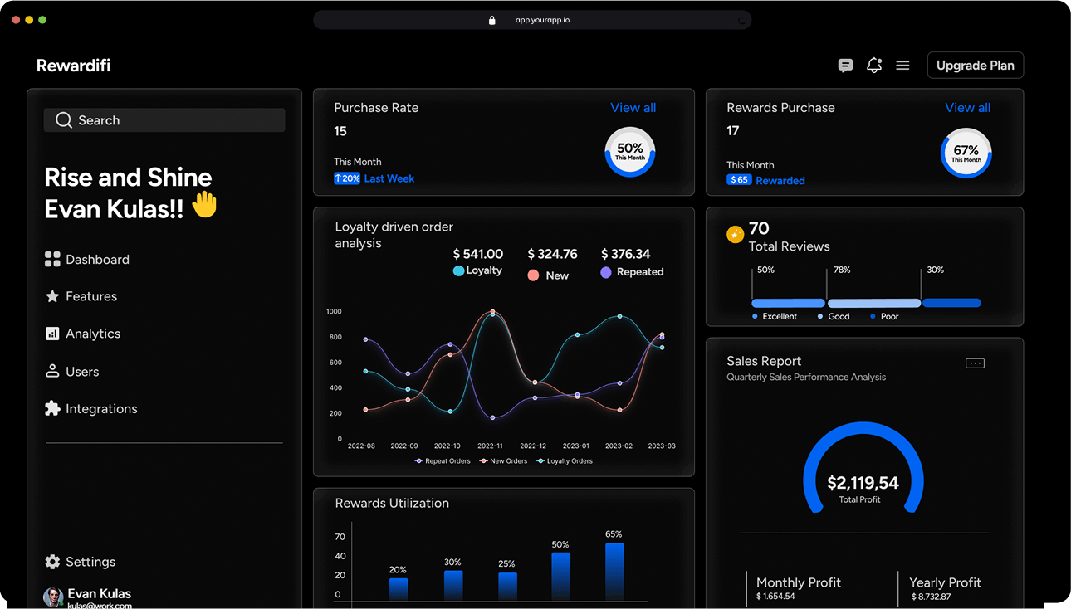Image resolution: width=1071 pixels, height=609 pixels.
Task: Toggle New Orders series in chart legend
Action: 503,461
